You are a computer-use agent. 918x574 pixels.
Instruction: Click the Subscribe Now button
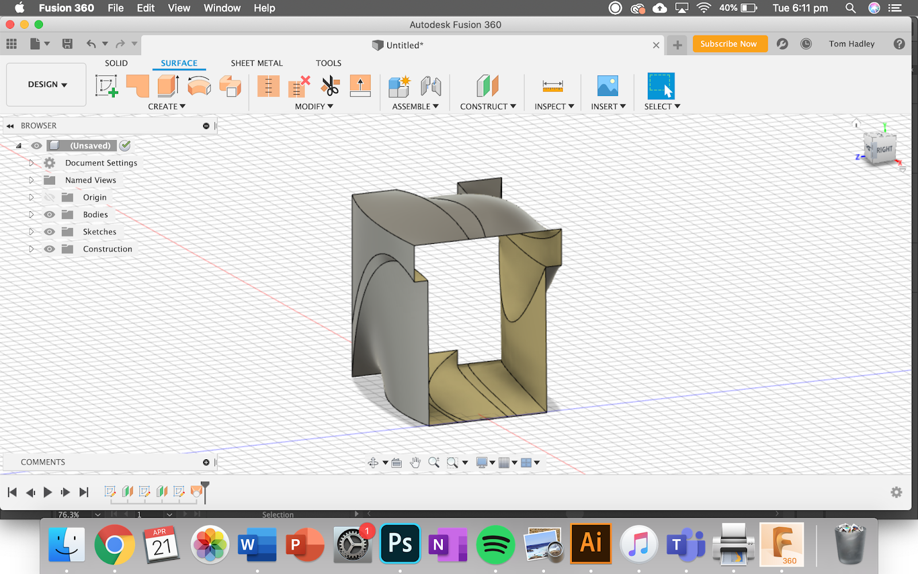click(x=730, y=44)
